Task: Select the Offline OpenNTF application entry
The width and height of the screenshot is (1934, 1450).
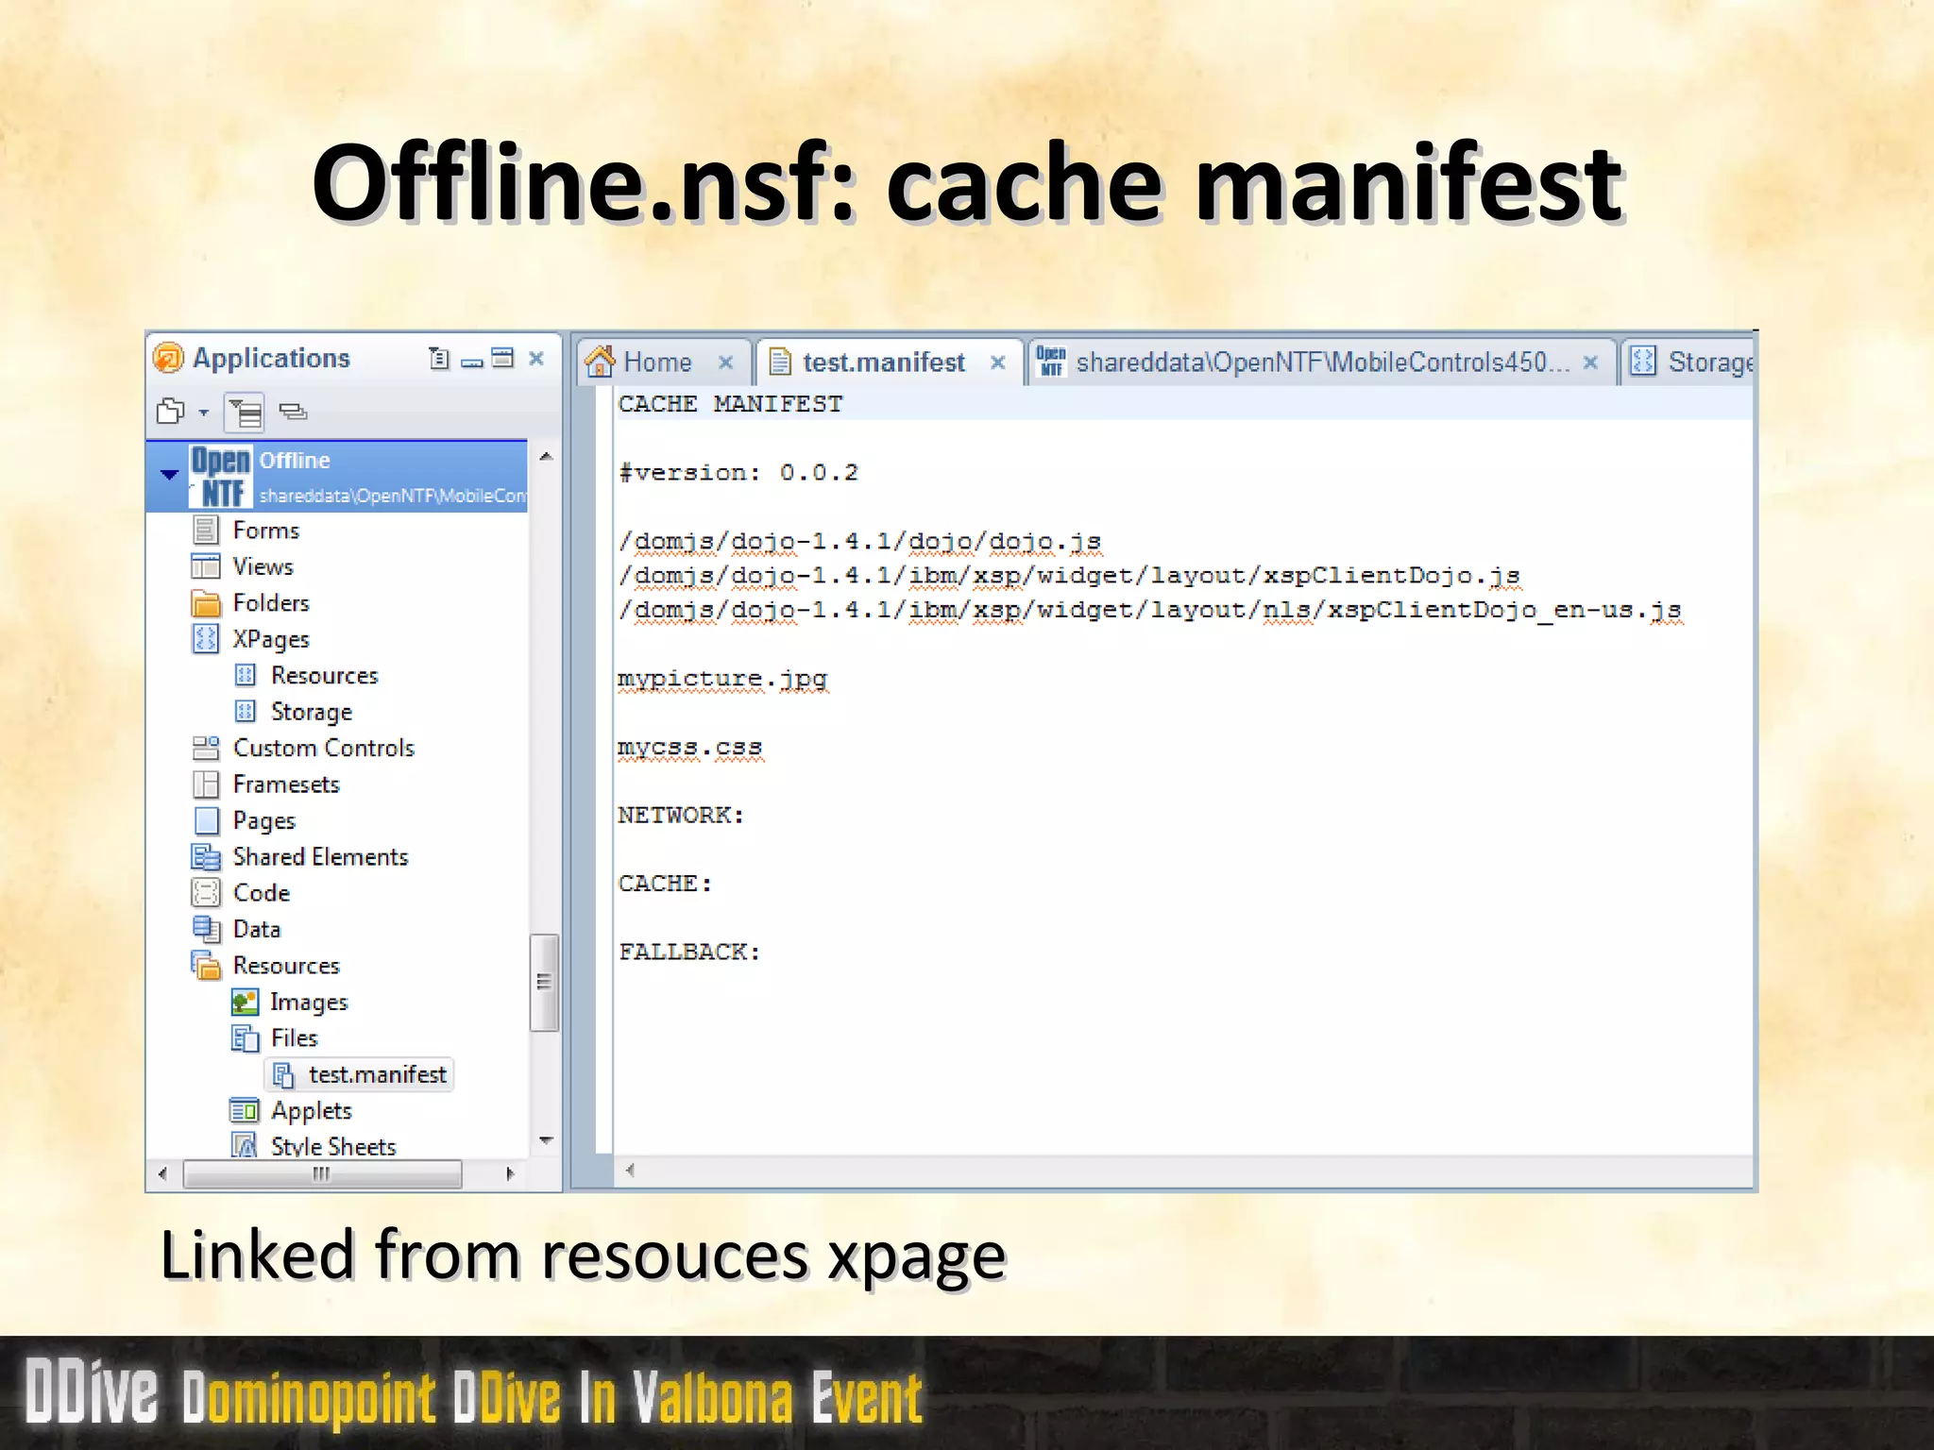Action: point(337,477)
